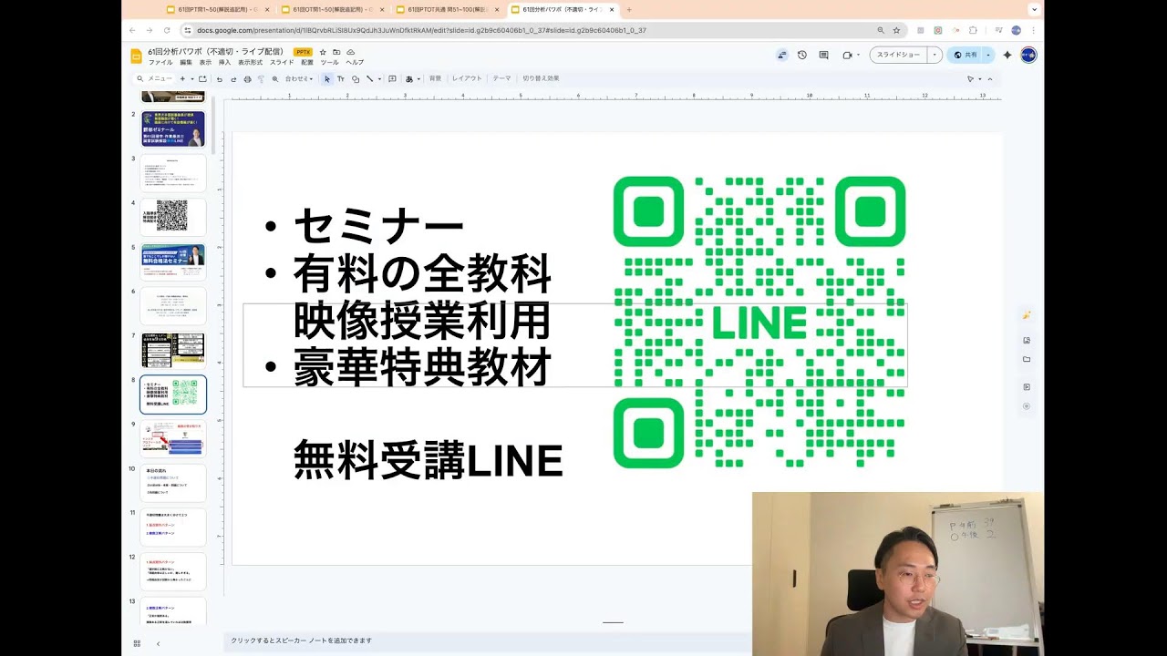Image resolution: width=1167 pixels, height=656 pixels.
Task: Select the paint format tool
Action: click(261, 79)
